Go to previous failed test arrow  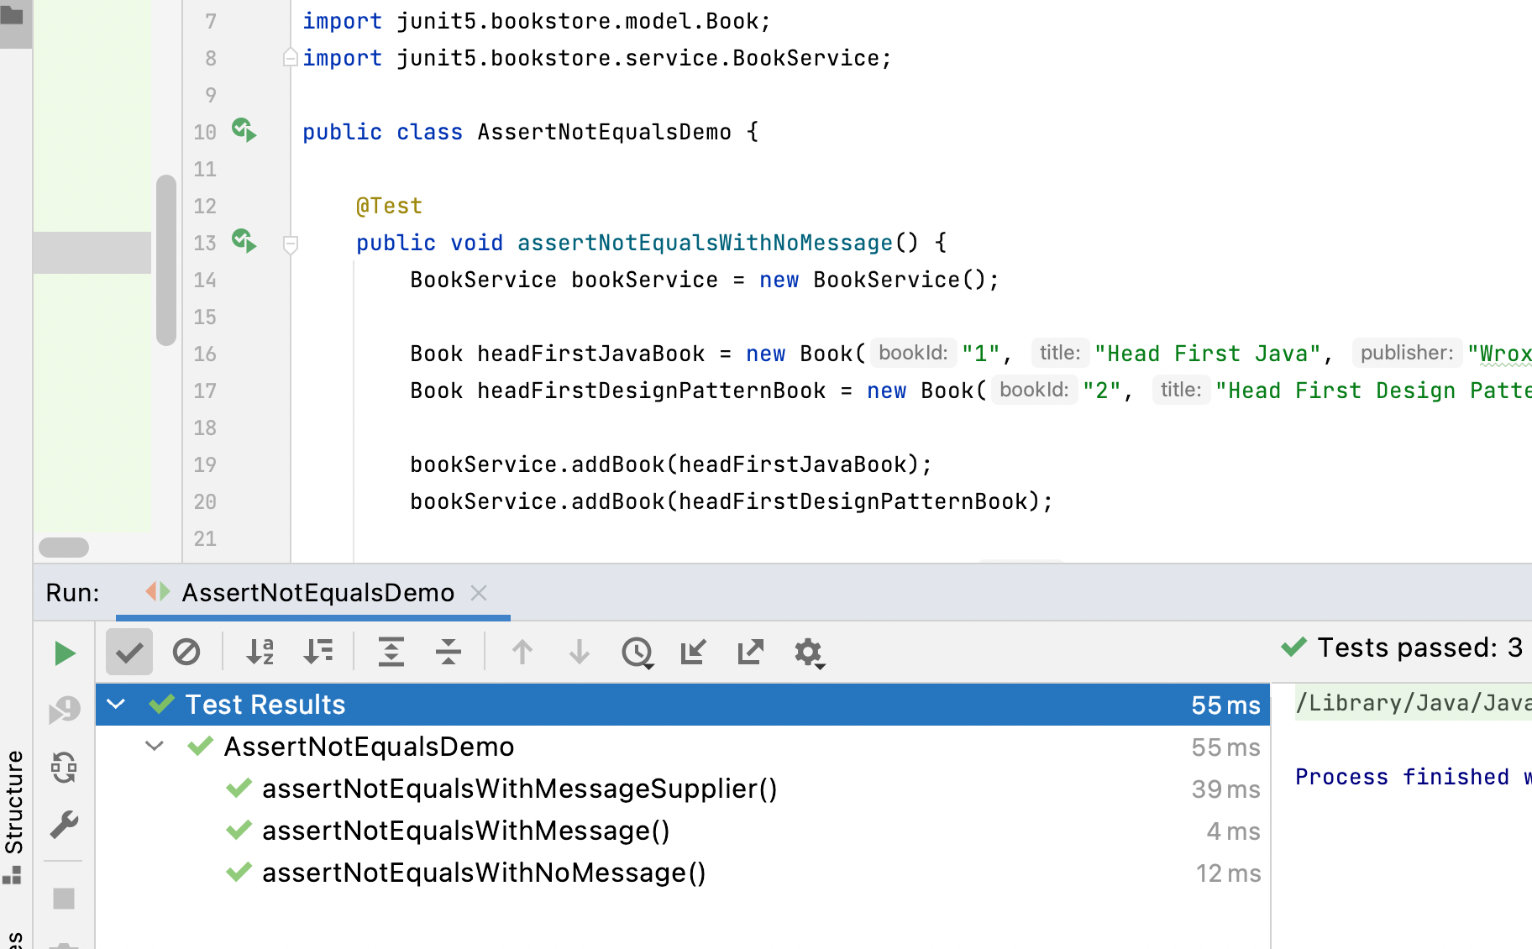tap(522, 652)
